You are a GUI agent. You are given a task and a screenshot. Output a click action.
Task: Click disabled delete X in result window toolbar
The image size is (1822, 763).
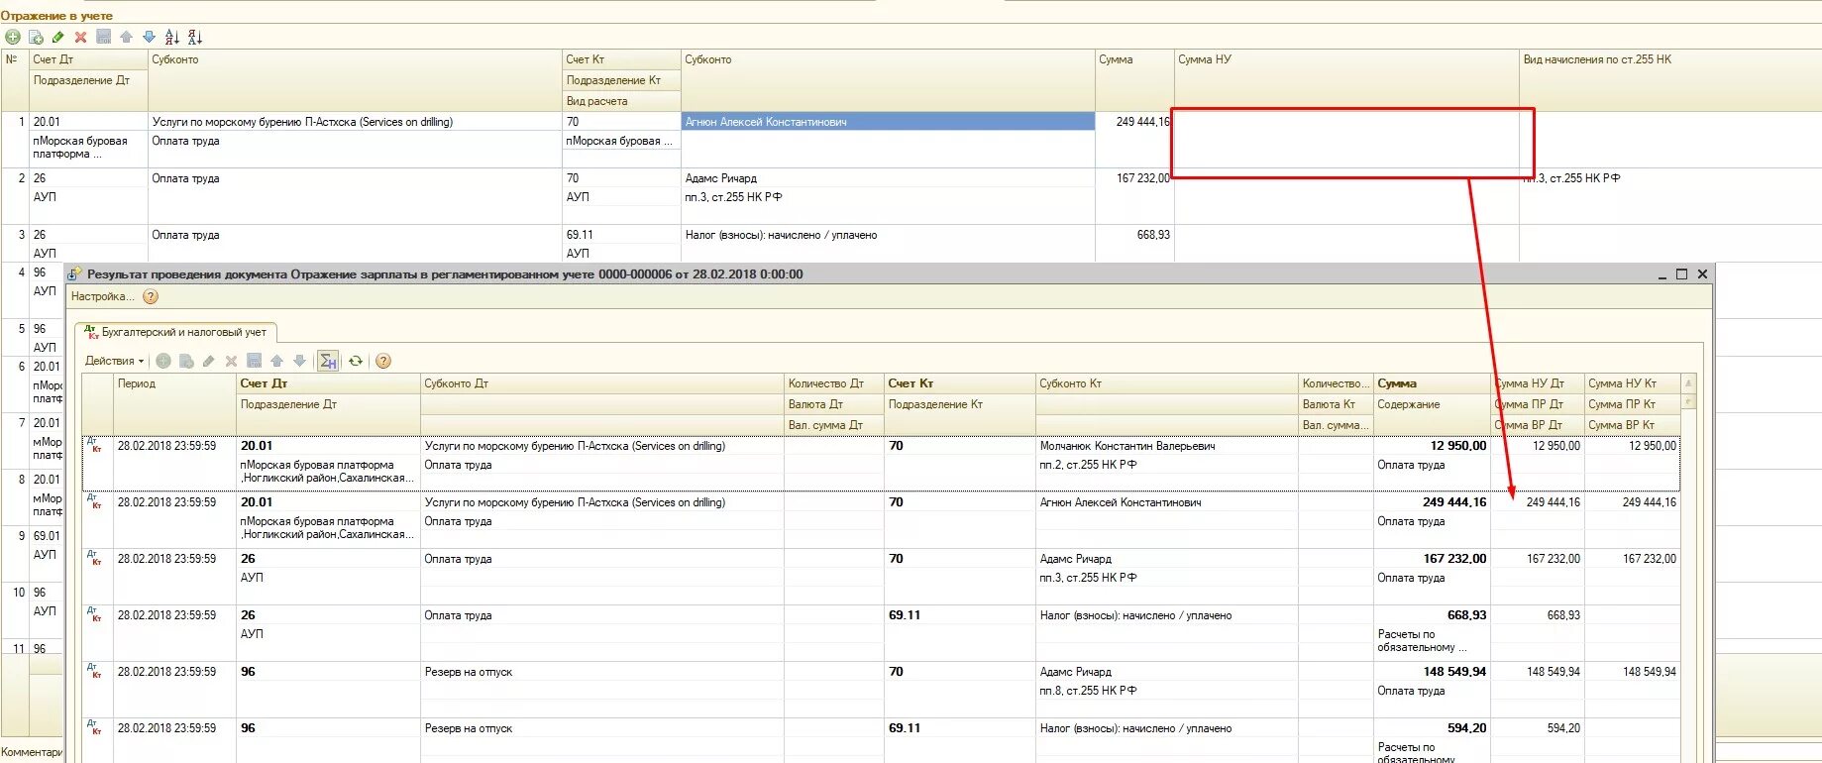click(x=231, y=361)
